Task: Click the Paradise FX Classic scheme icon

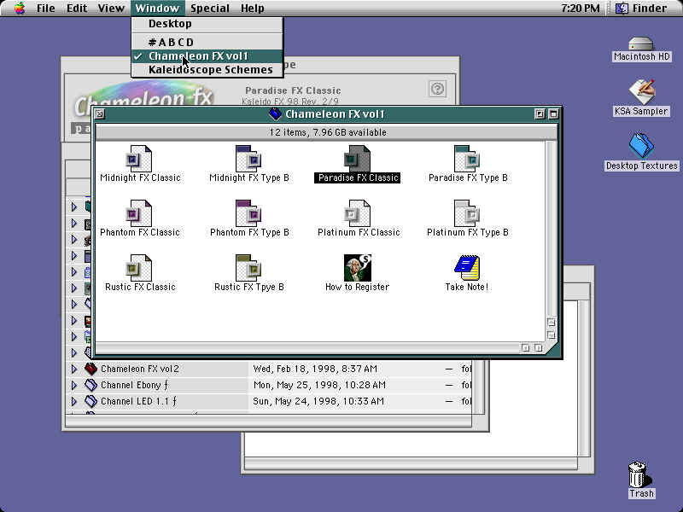Action: tap(357, 159)
